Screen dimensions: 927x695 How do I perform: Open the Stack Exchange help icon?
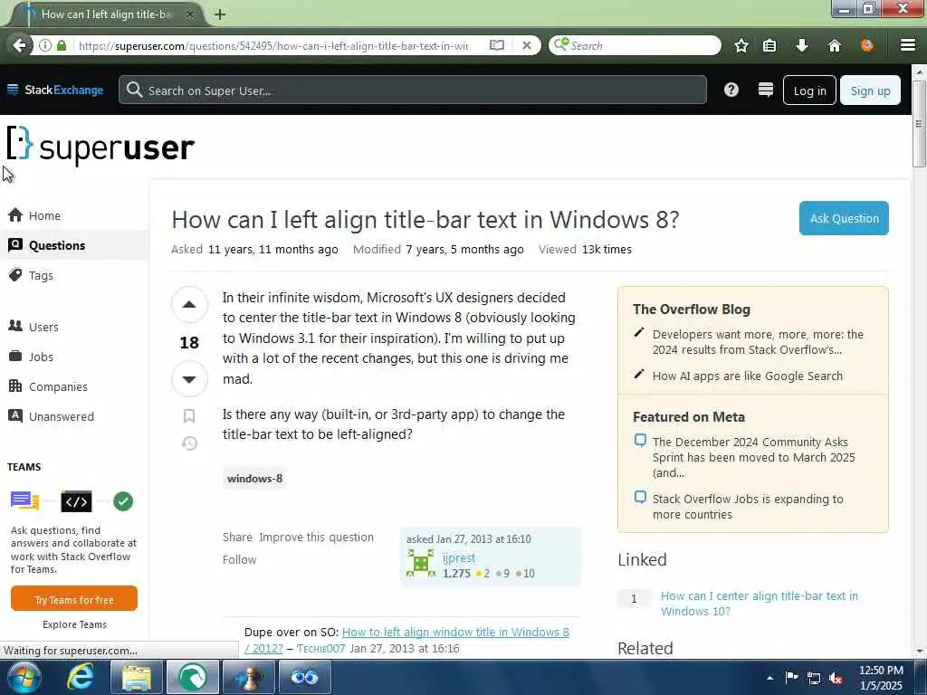coord(731,90)
